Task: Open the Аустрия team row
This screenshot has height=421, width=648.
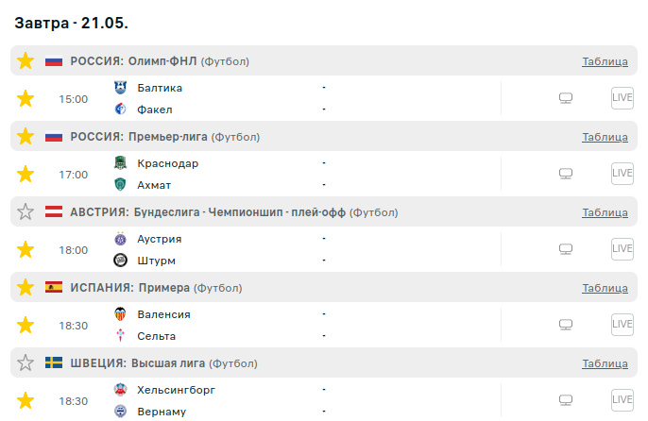Action: point(159,239)
